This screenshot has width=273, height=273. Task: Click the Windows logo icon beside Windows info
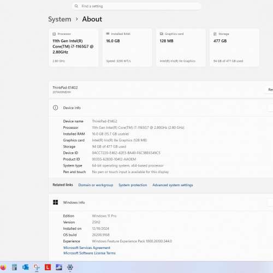tap(56, 202)
